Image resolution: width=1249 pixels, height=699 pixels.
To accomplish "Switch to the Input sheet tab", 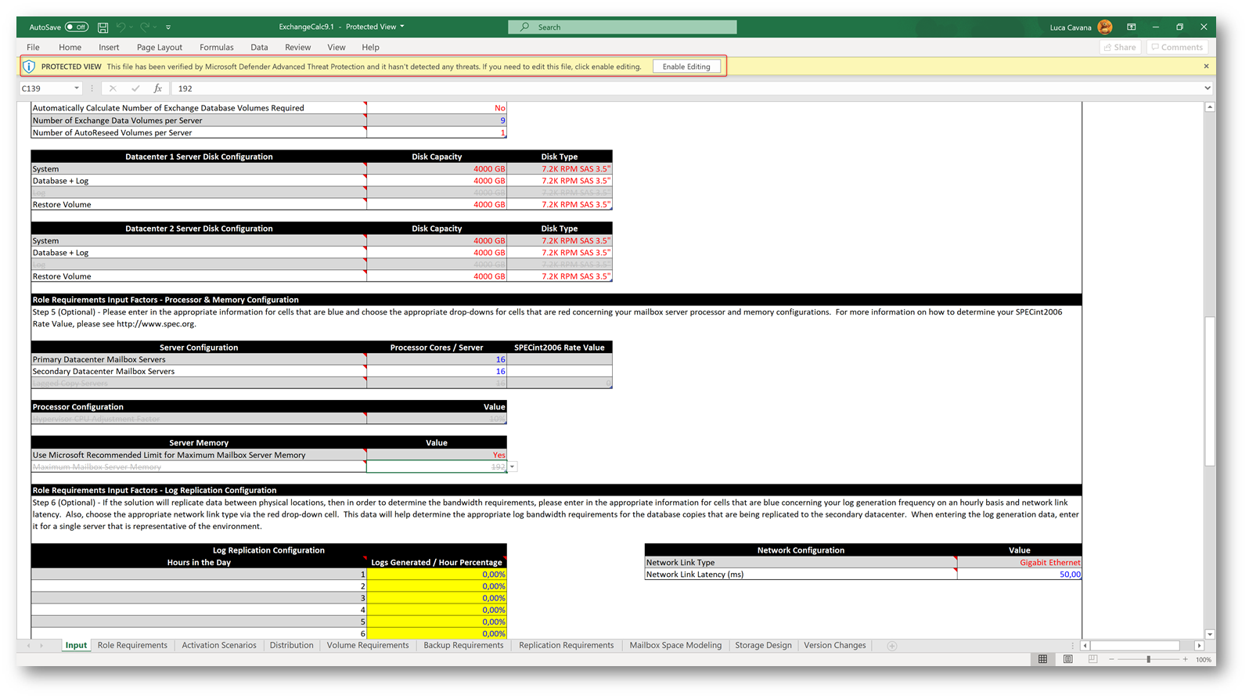I will [x=76, y=646].
